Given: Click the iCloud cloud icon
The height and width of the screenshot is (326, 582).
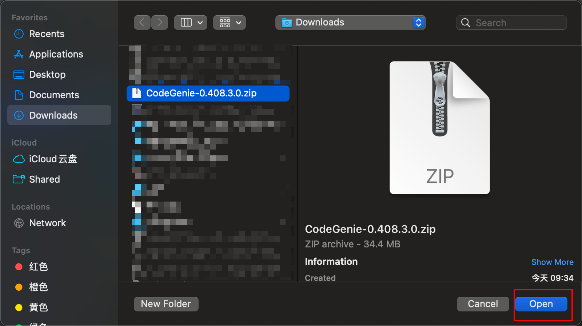Looking at the screenshot, I should pyautogui.click(x=19, y=159).
